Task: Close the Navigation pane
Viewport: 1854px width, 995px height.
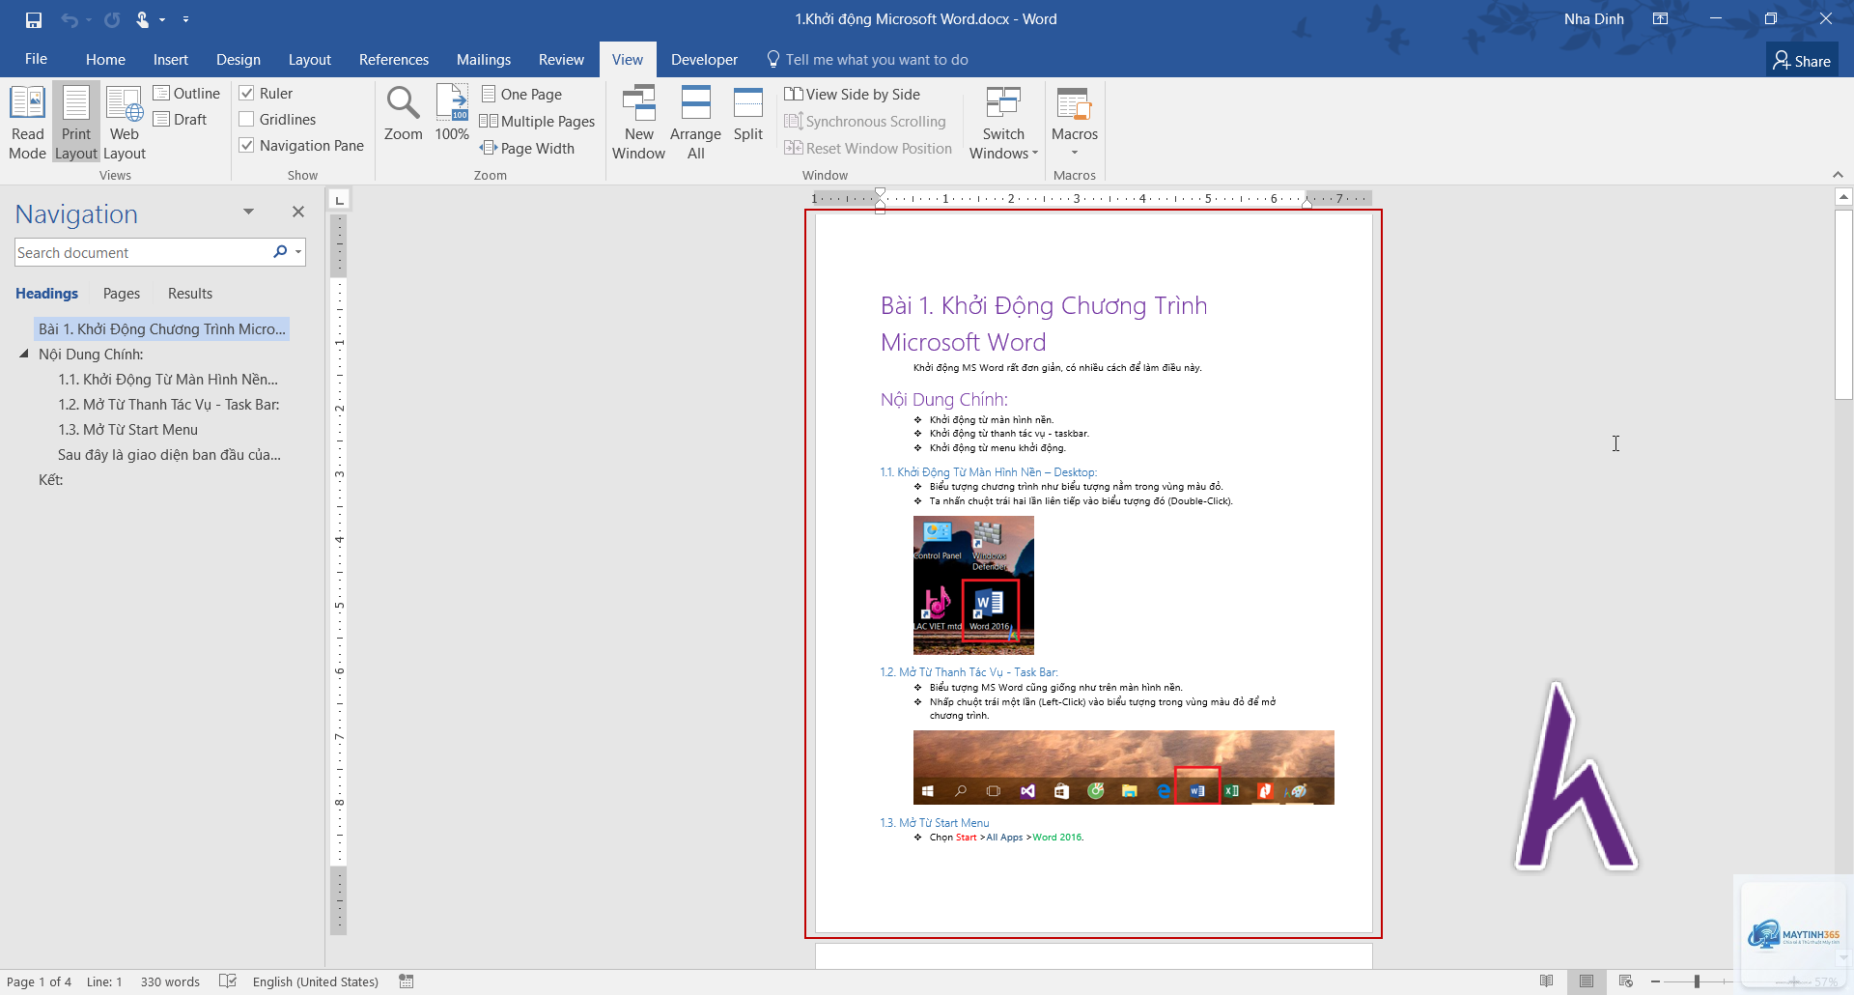Action: tap(298, 212)
